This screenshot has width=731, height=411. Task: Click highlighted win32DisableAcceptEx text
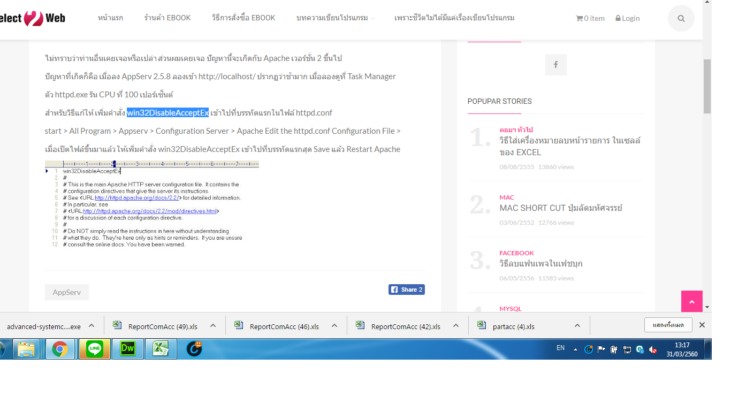[x=167, y=113]
